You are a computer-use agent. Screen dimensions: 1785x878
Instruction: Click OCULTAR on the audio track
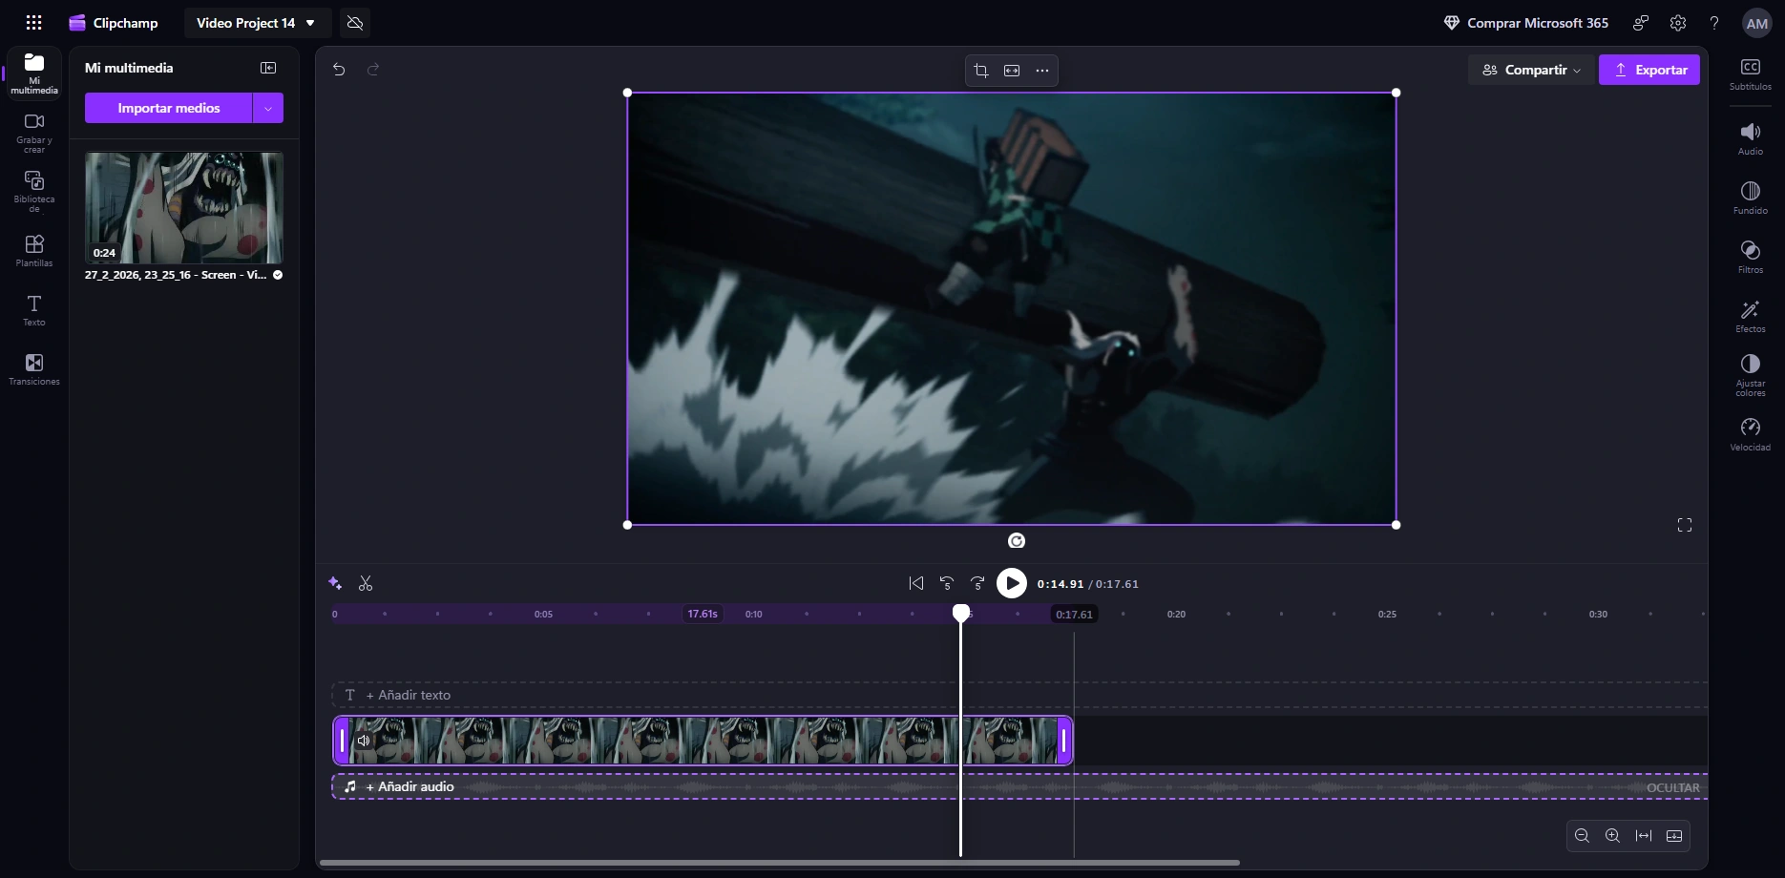(x=1673, y=787)
